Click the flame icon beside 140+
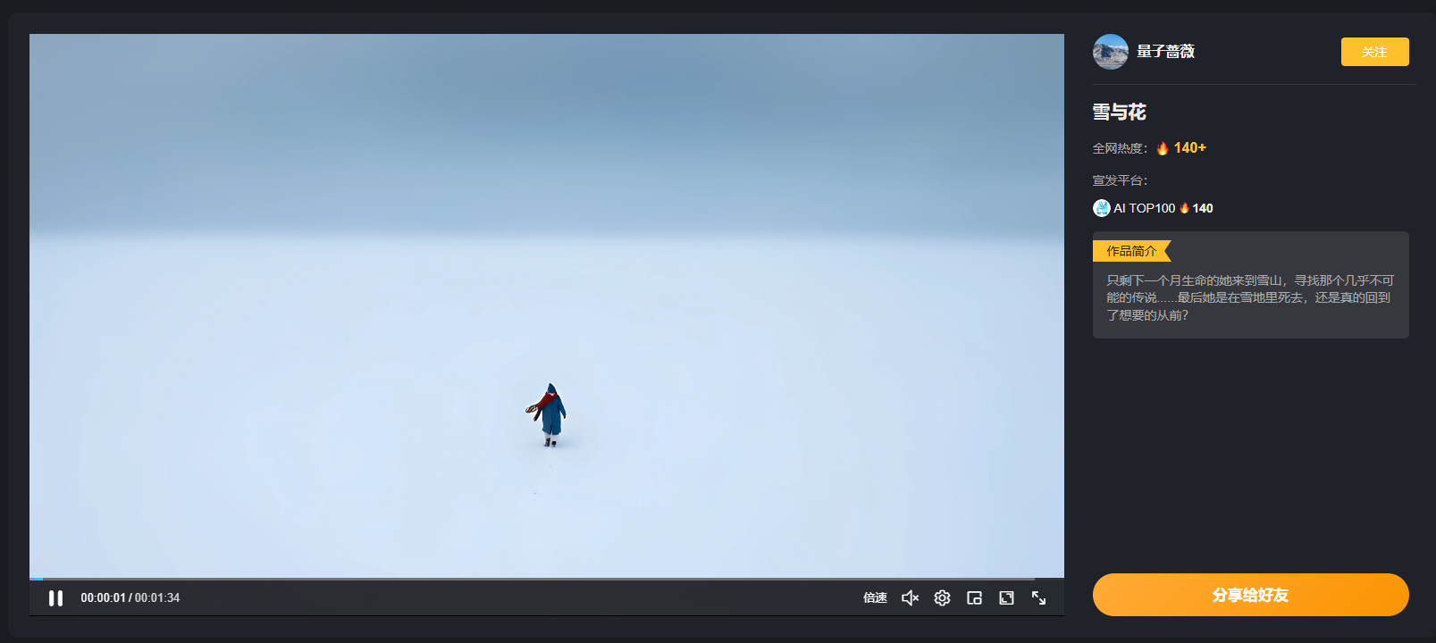This screenshot has width=1436, height=643. click(1163, 148)
